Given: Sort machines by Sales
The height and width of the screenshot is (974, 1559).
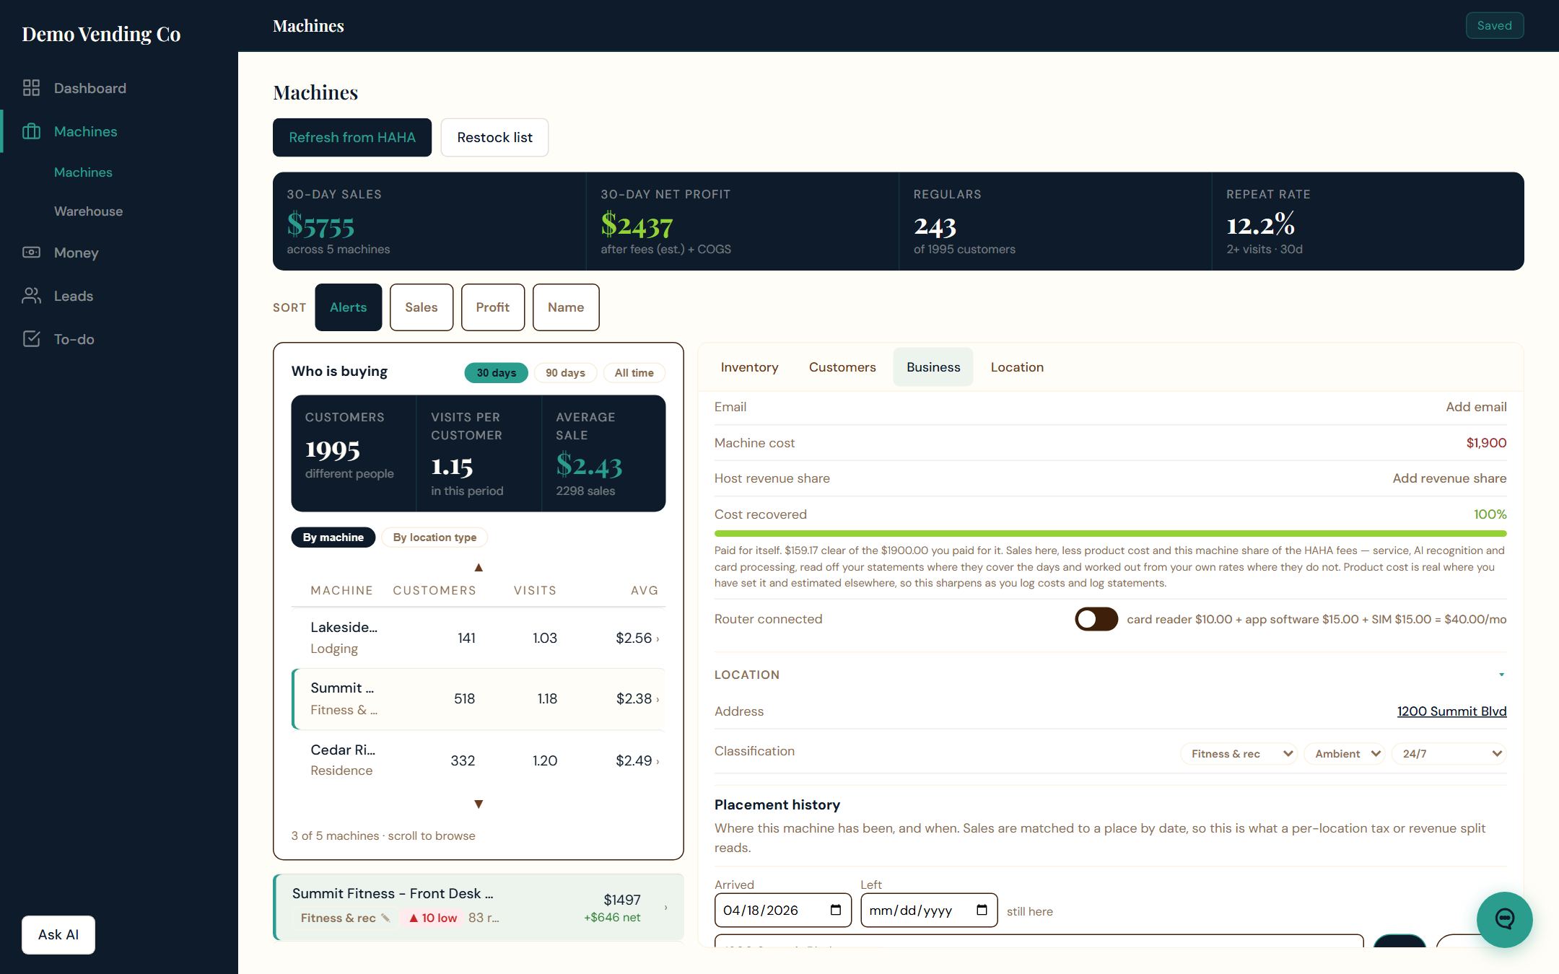Looking at the screenshot, I should pyautogui.click(x=422, y=307).
